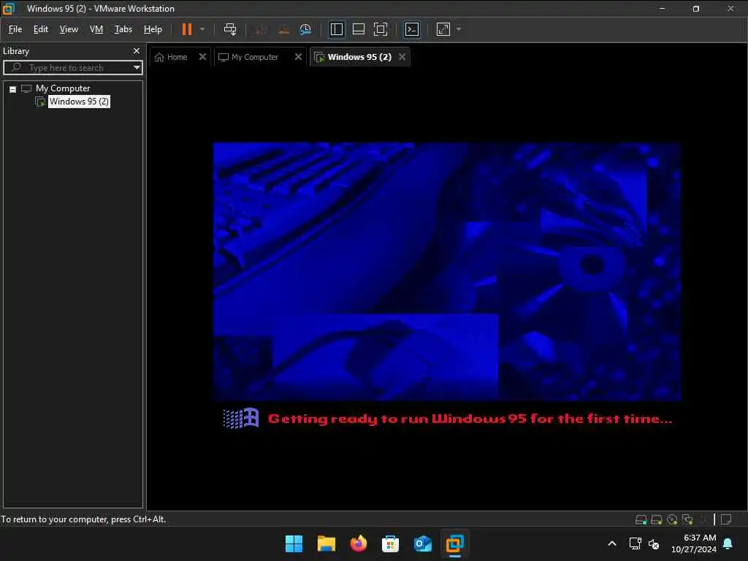Click the muted volume tray icon
The width and height of the screenshot is (748, 561).
click(654, 543)
